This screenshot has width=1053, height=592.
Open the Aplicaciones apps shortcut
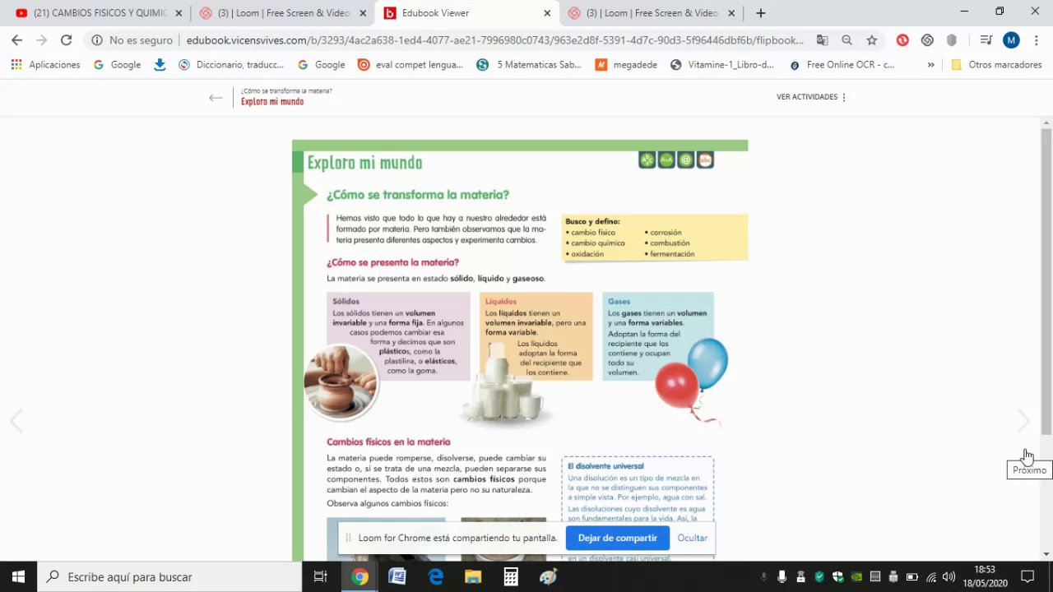tap(46, 64)
